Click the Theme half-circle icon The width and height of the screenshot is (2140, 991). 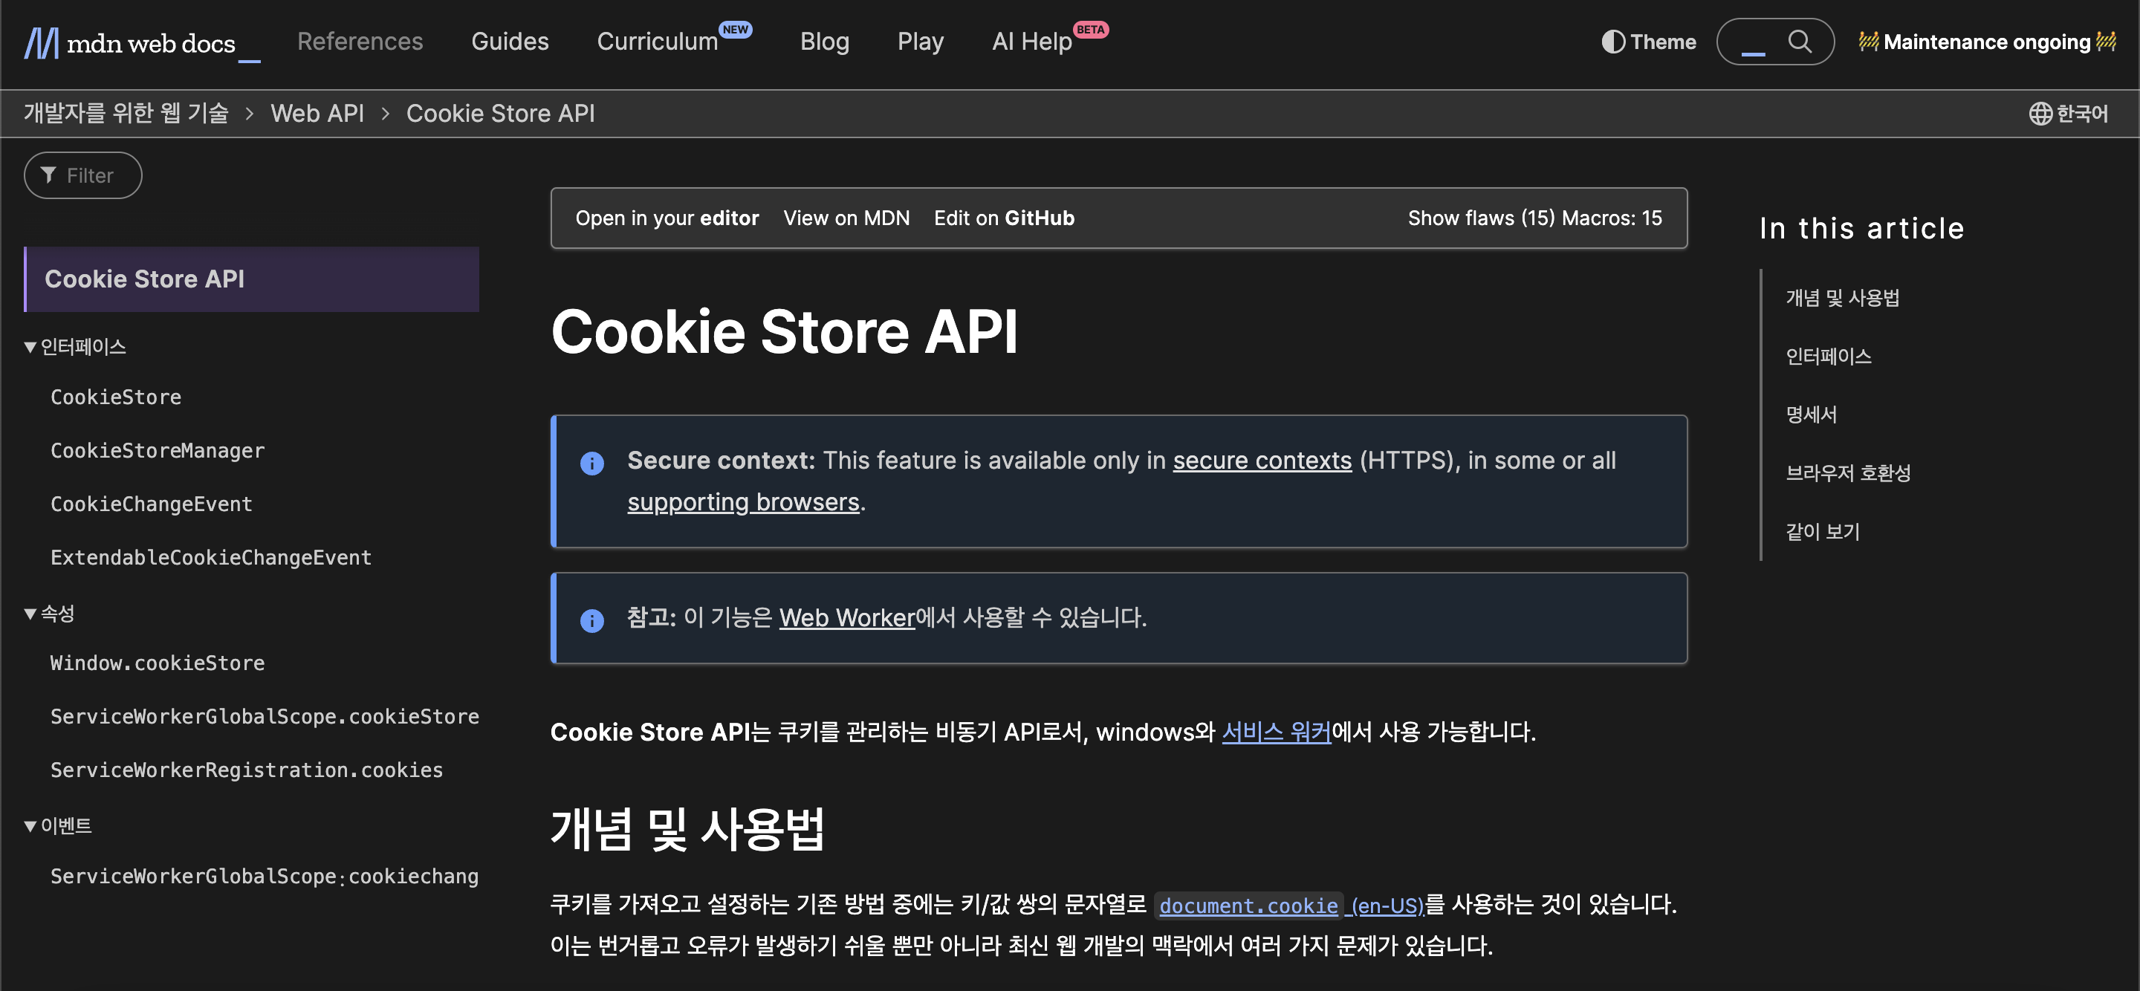point(1612,42)
